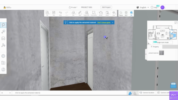Click the Camera location button

147,93
